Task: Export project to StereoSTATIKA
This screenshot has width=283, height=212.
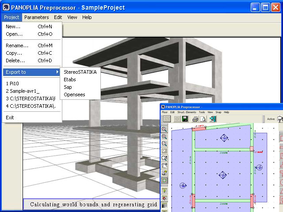Action: (80, 72)
